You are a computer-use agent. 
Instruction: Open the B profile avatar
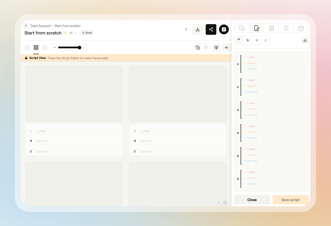(x=224, y=30)
